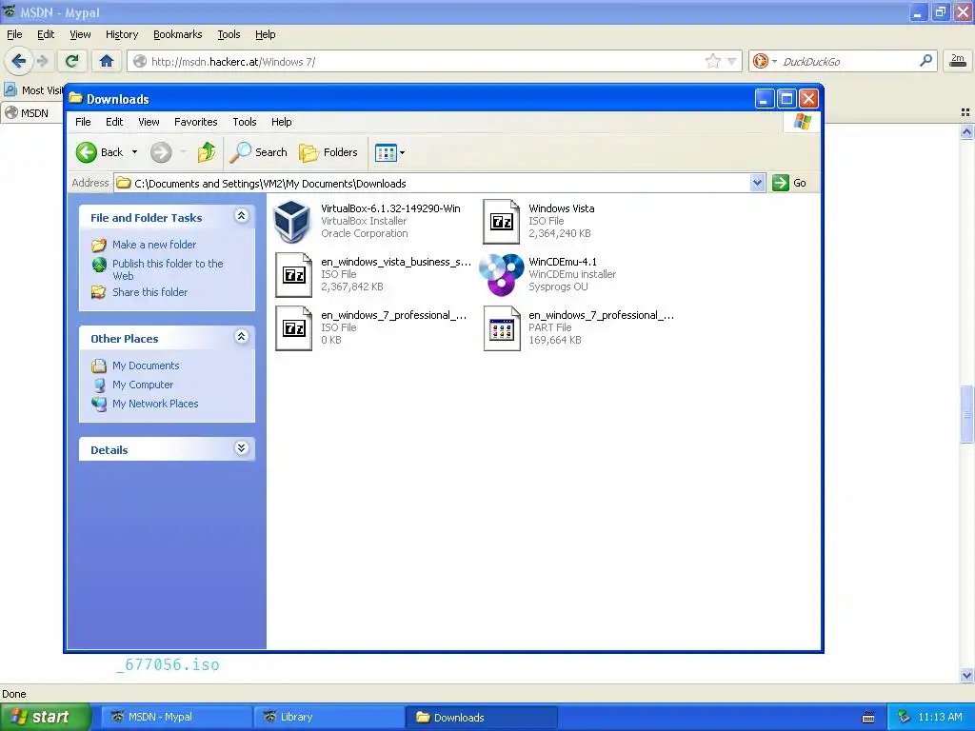
Task: Collapse the File and Folder Tasks panel
Action: (x=241, y=216)
